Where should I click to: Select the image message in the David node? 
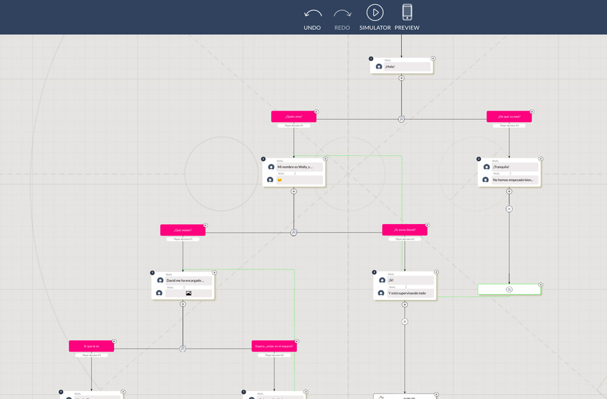(189, 293)
